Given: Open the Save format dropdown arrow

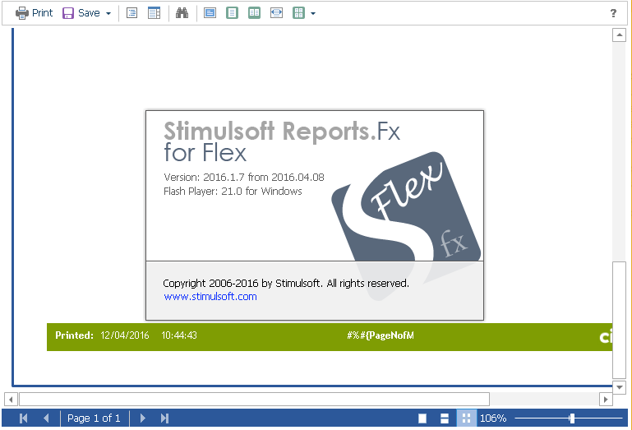Looking at the screenshot, I should 108,13.
